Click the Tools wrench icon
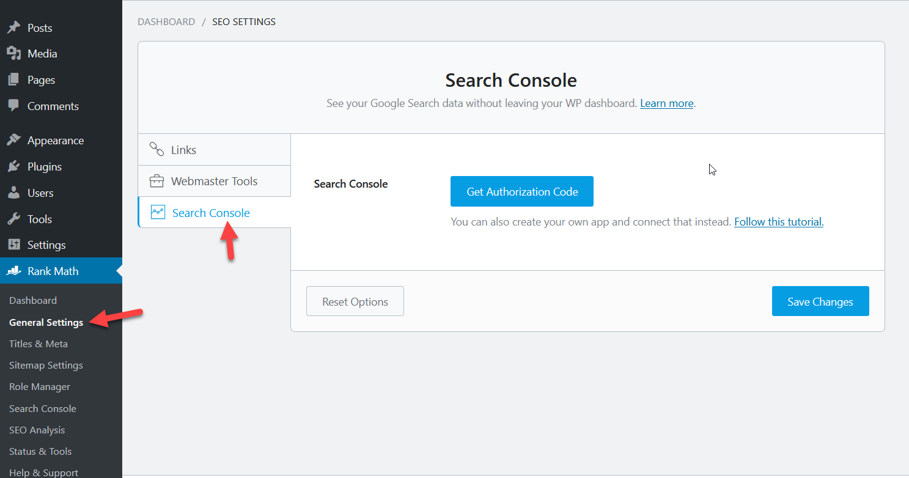909x478 pixels. (13, 219)
